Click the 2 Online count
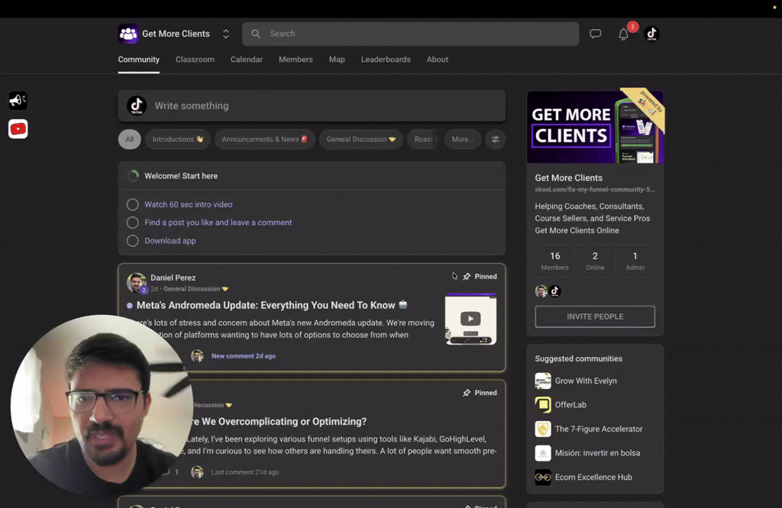This screenshot has height=508, width=782. coord(595,261)
